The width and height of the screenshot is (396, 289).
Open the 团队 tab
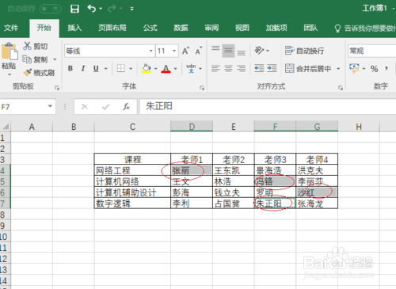(310, 28)
